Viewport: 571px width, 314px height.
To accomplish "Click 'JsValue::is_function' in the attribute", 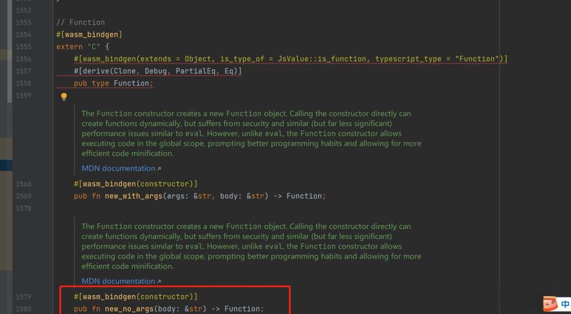I will coord(322,59).
